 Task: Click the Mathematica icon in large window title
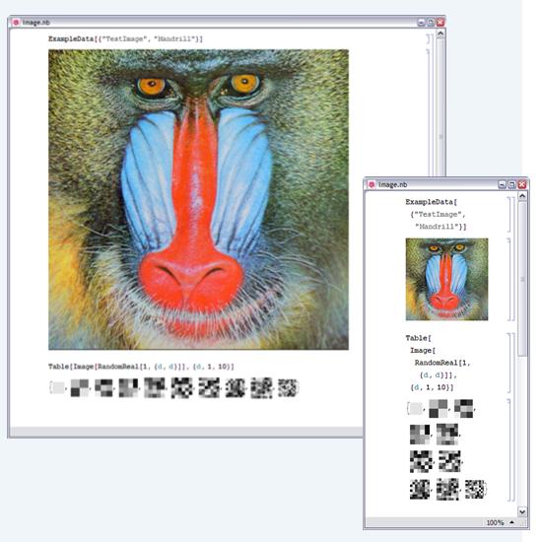tap(16, 23)
